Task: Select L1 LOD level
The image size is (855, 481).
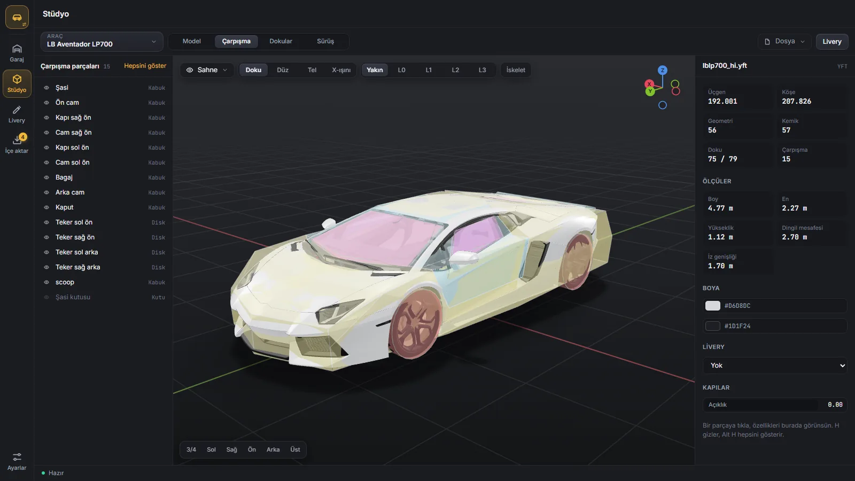Action: [429, 70]
